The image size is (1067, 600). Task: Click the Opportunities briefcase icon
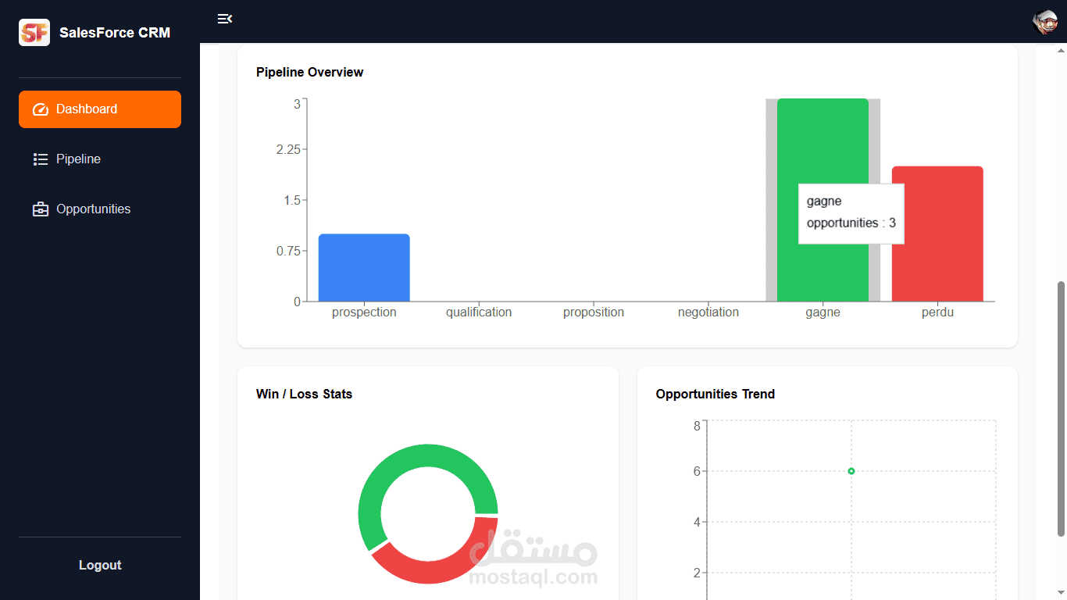41,209
